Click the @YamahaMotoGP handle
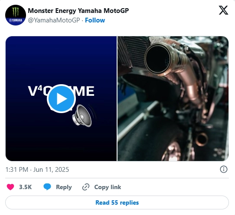Screen dimensions: 235x215 click(x=54, y=20)
